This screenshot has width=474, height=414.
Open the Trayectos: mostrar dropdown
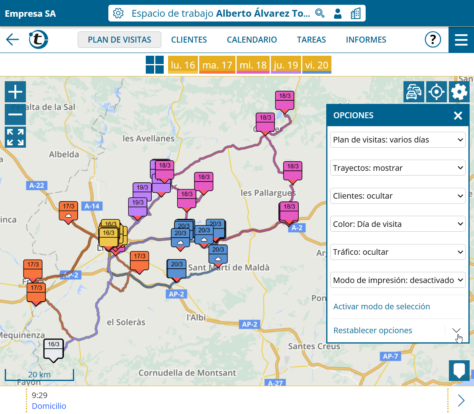click(x=398, y=168)
